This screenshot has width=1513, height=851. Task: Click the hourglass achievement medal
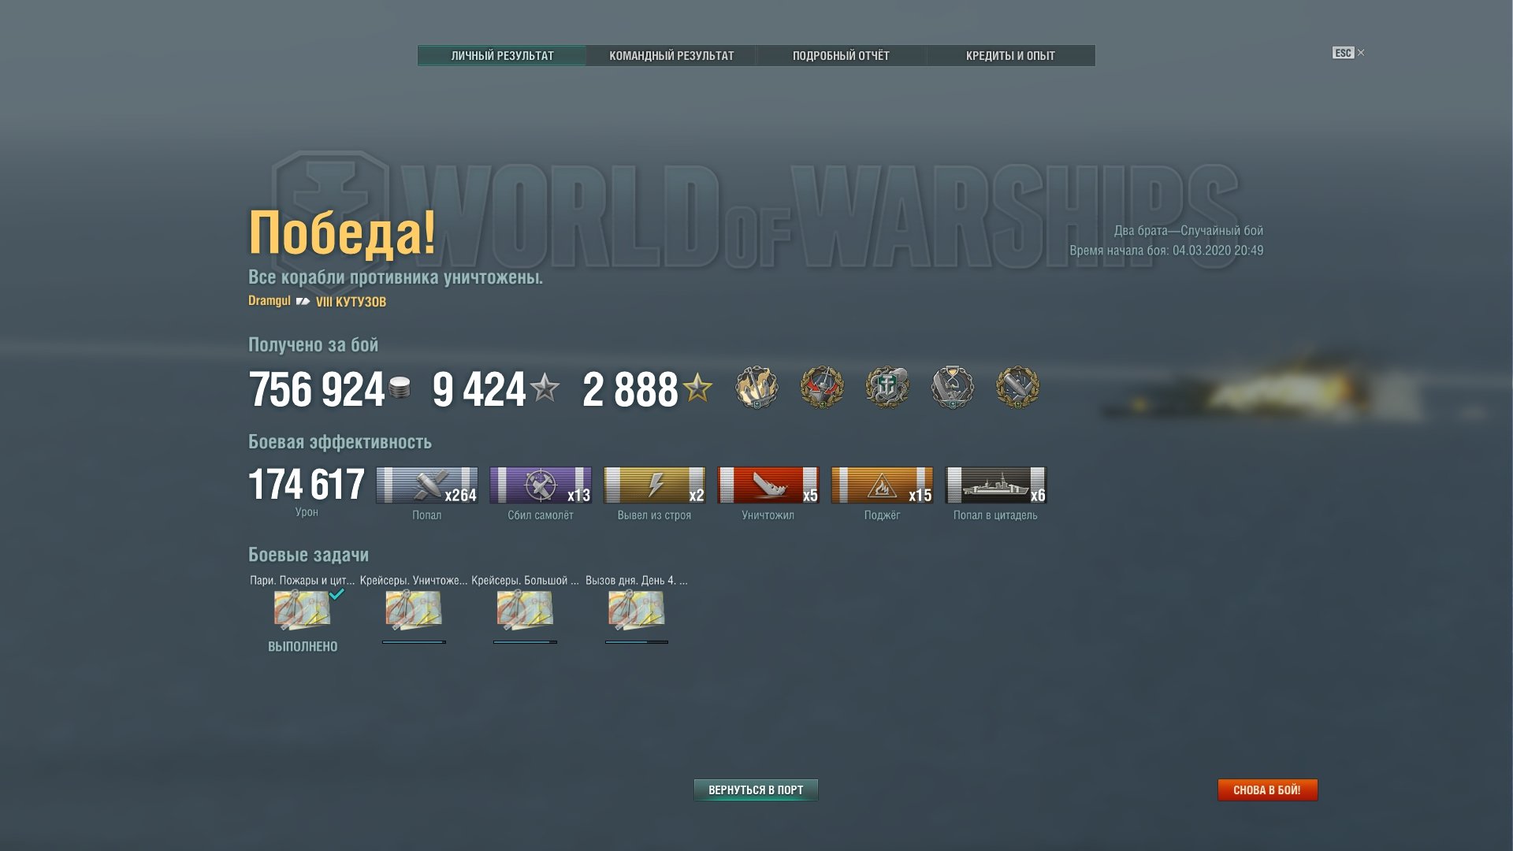(952, 387)
